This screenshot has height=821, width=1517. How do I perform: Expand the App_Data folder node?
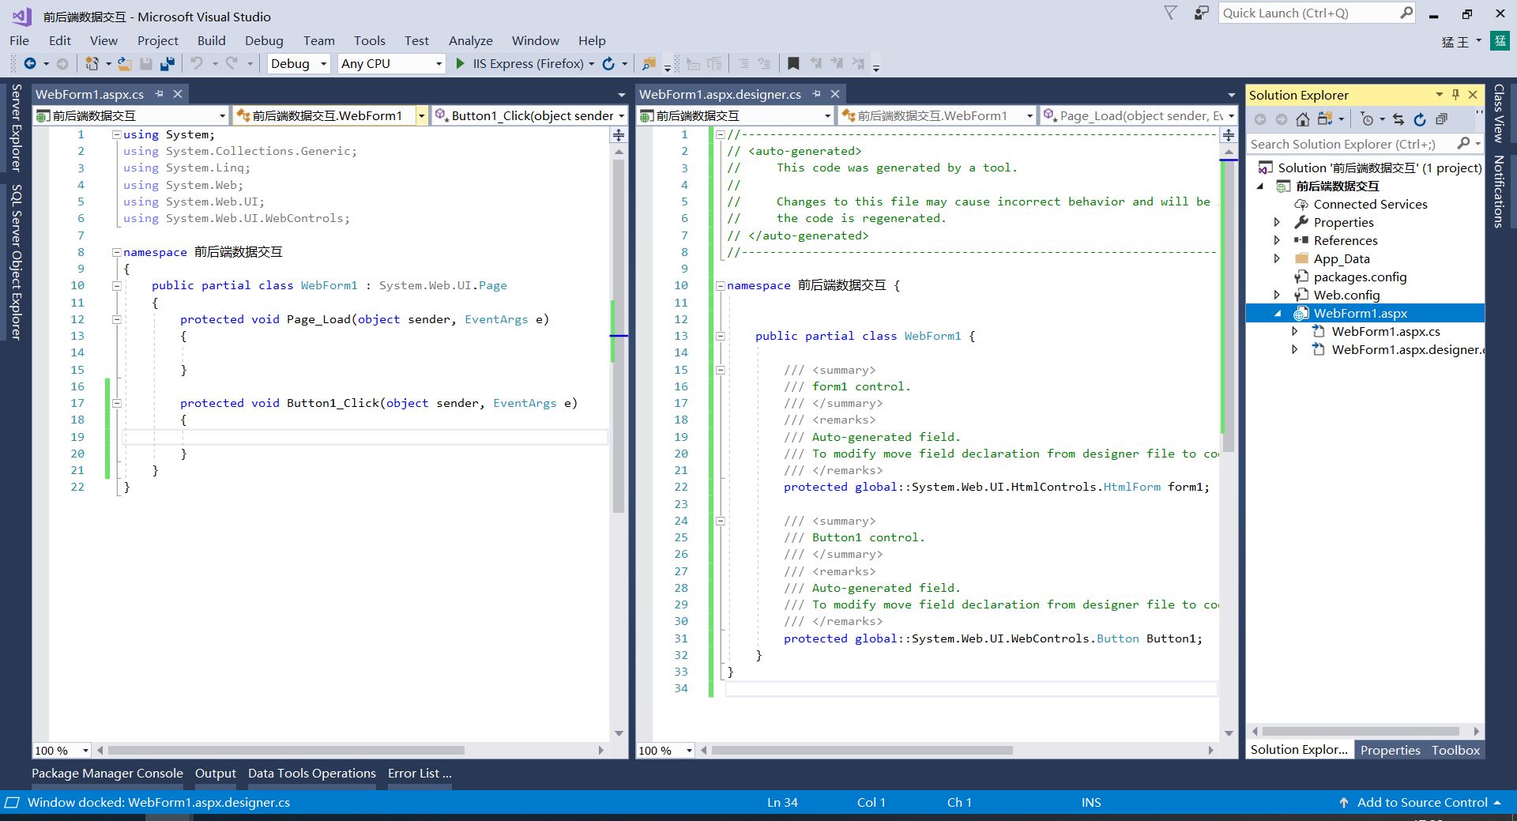pos(1277,258)
